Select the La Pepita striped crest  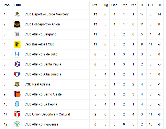pyautogui.click(x=17, y=104)
